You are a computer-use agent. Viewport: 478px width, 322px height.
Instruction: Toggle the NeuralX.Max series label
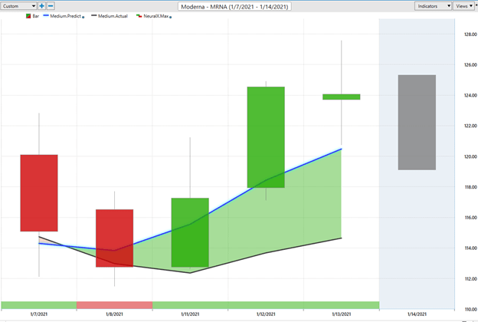click(x=156, y=16)
